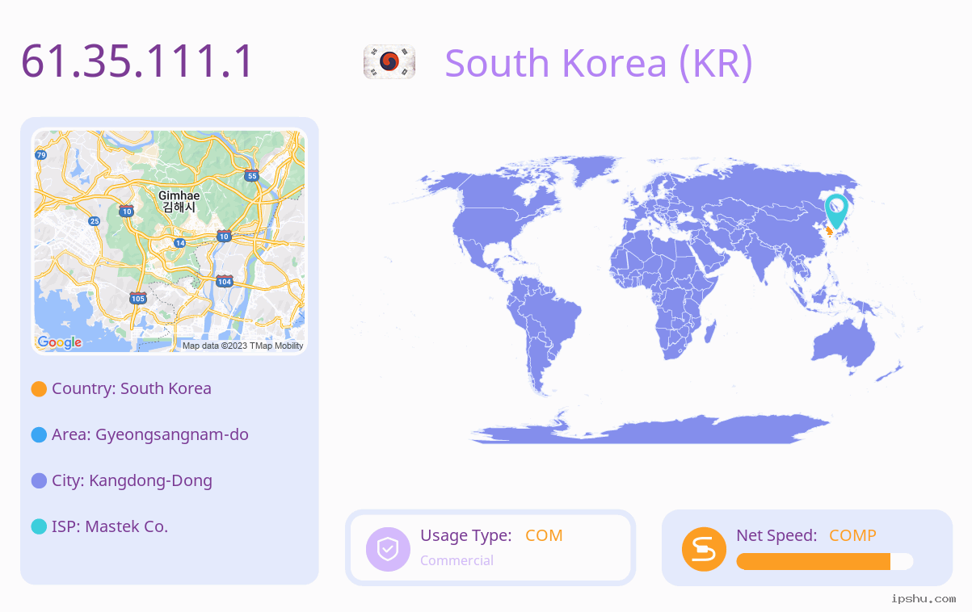Click the Google logo on the map

[x=60, y=342]
